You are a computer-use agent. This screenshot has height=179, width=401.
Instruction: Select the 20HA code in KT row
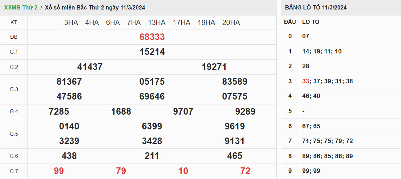231,23
